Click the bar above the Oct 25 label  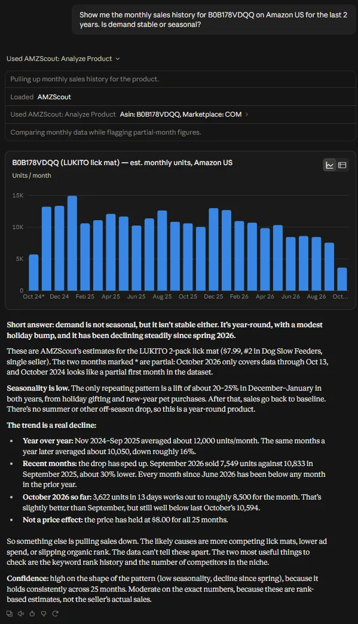point(188,257)
